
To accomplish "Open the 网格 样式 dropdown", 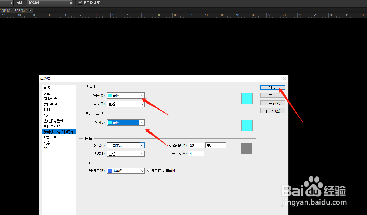I will 125,153.
